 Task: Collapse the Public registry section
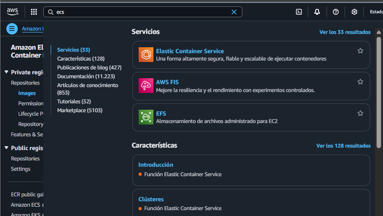pos(6,148)
